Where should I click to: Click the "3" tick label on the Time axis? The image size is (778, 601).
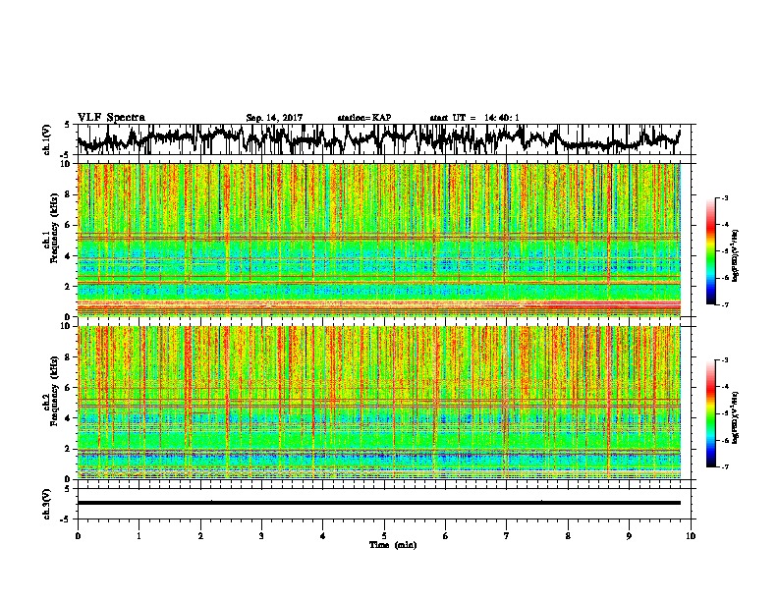click(261, 536)
